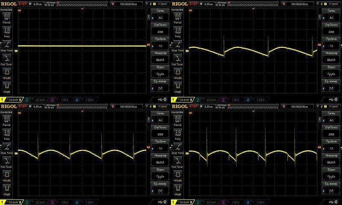Select Freq measurement in bottom-right scope capture
Viewport: 342px width, 205px height.
[177, 135]
